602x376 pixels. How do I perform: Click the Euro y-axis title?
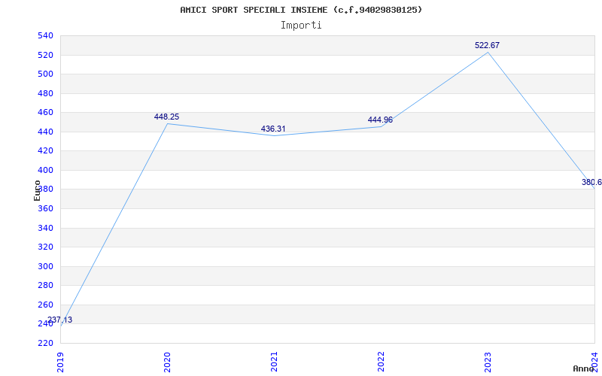[x=37, y=190]
